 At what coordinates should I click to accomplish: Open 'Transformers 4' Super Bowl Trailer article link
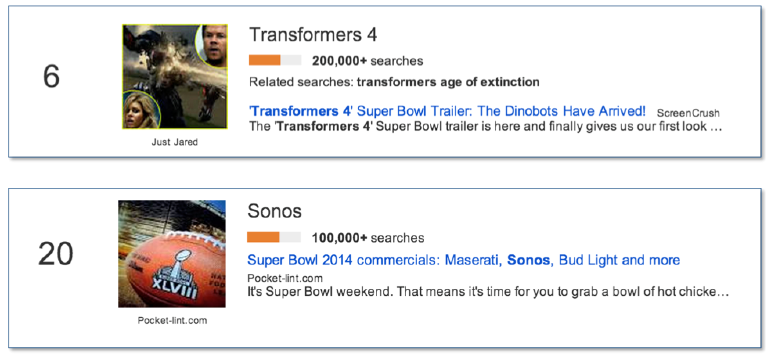(x=447, y=111)
